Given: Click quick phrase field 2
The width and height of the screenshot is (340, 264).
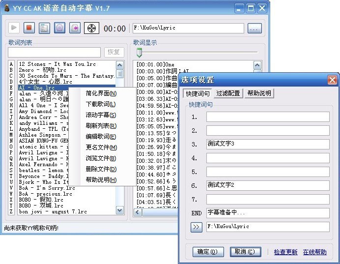Looking at the screenshot, I should [268, 131].
